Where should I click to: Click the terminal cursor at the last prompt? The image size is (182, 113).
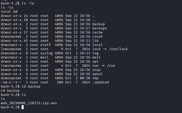coord(23,107)
